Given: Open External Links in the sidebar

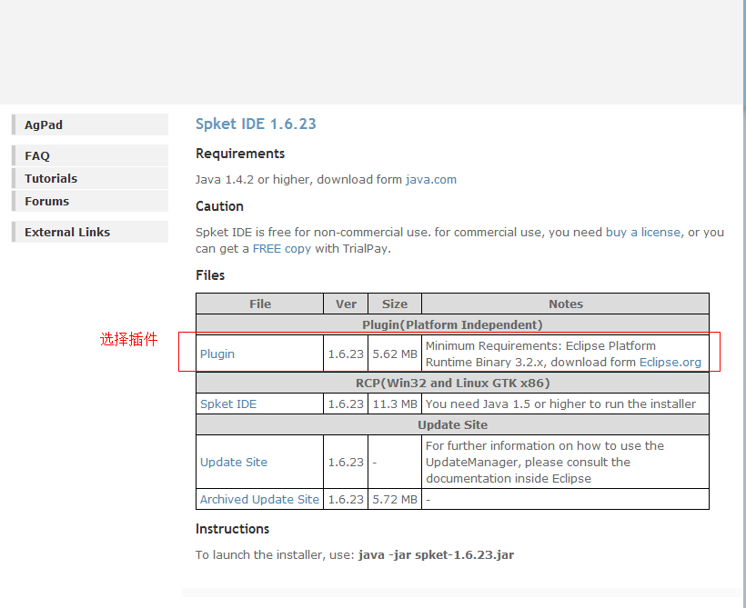Looking at the screenshot, I should click(x=90, y=232).
